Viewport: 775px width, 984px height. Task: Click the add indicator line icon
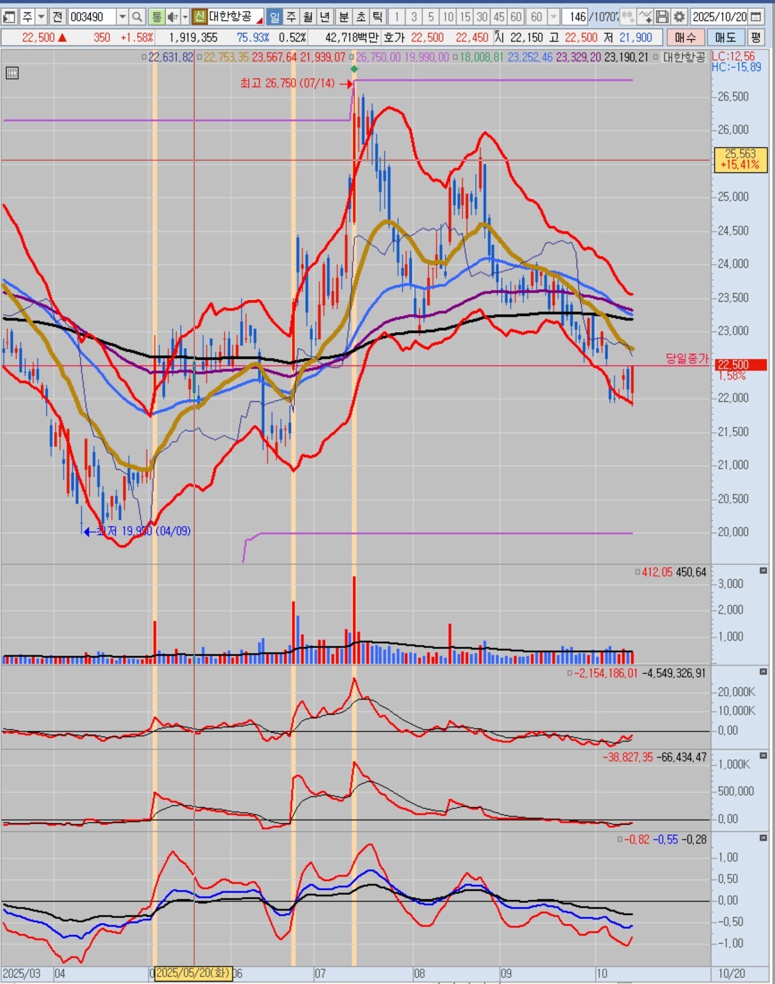click(x=646, y=17)
